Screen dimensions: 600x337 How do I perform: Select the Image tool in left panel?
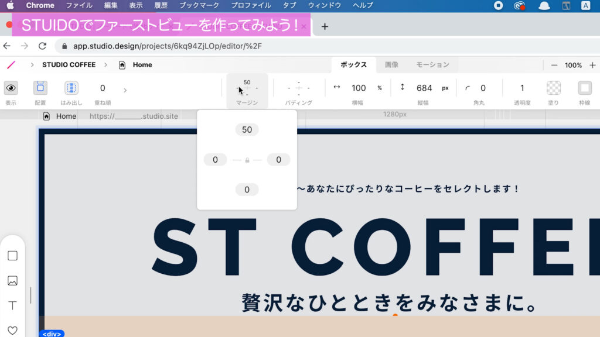(x=13, y=281)
